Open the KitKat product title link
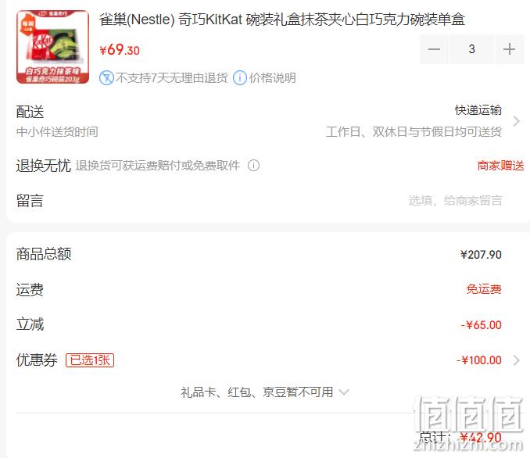 tap(282, 20)
